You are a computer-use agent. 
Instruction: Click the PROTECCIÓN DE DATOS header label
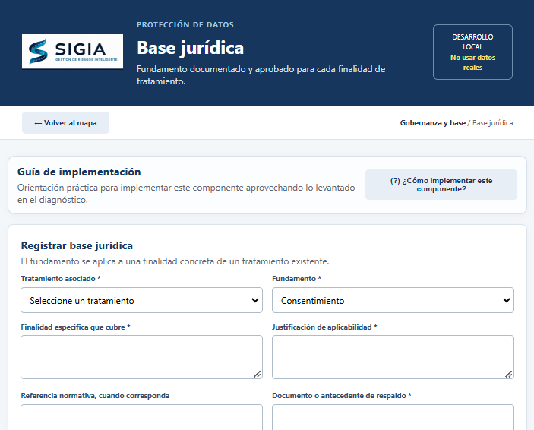pyautogui.click(x=185, y=24)
